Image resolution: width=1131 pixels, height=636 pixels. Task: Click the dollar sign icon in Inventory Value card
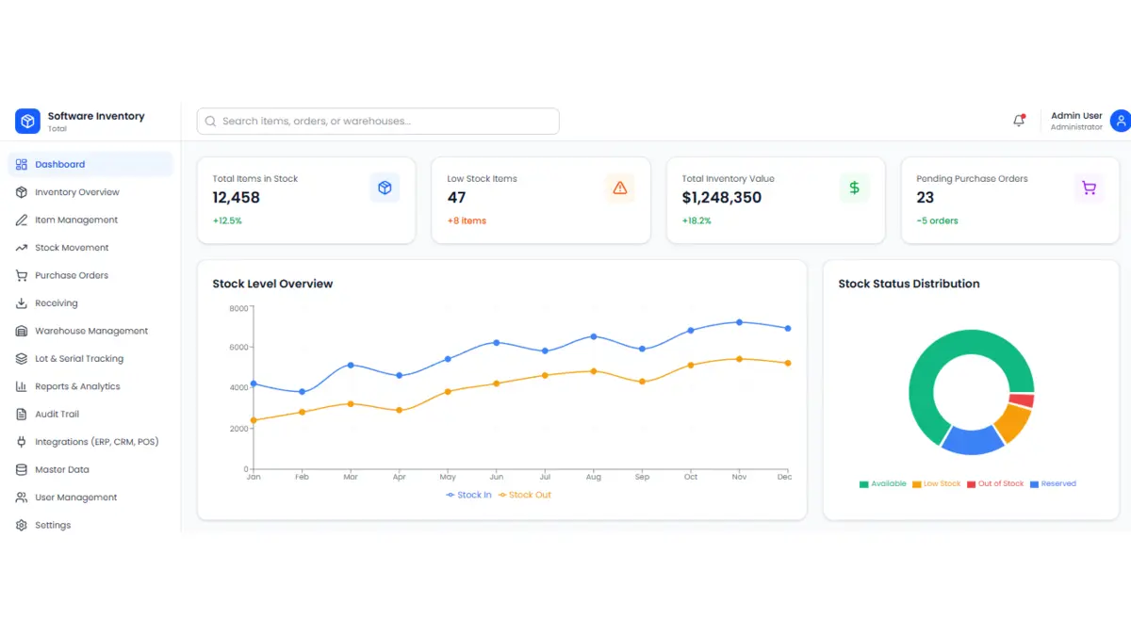pos(854,188)
